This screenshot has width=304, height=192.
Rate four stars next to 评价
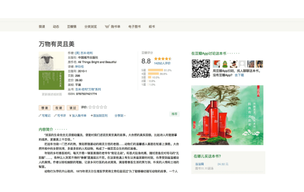pos(101,107)
